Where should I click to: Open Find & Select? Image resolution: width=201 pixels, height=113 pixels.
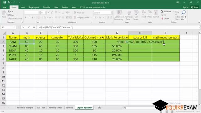point(183,15)
